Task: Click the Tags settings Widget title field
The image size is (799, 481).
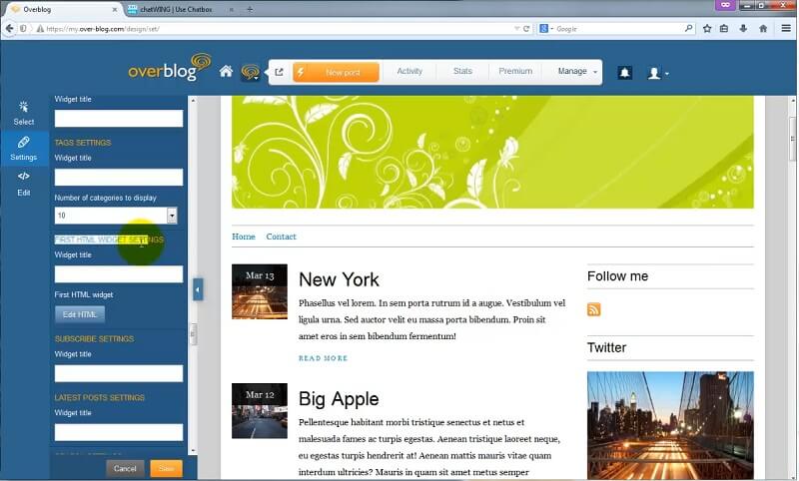Action: (119, 177)
